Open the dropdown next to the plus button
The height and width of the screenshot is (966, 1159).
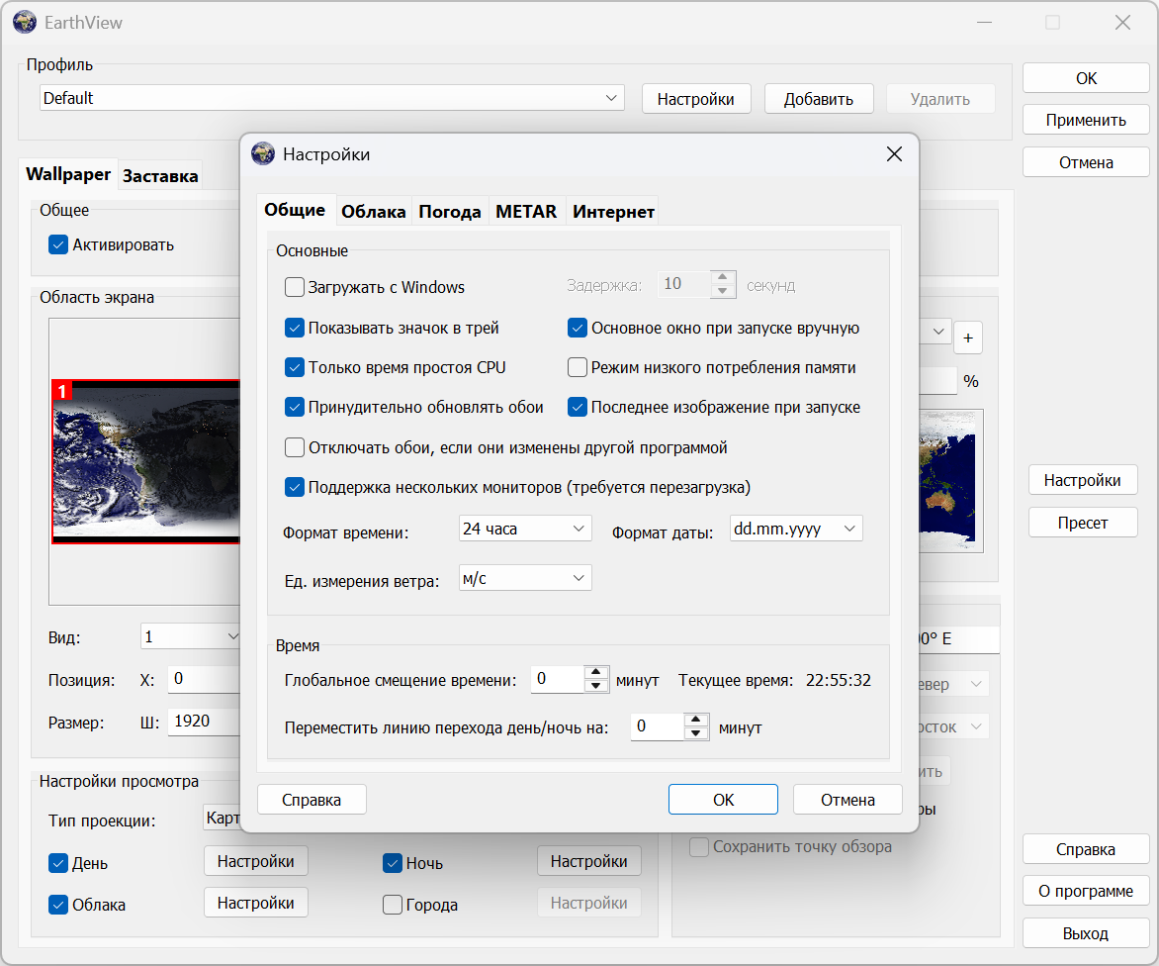[x=935, y=332]
